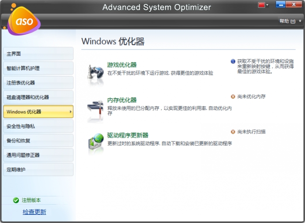This screenshot has height=223, width=305.
Task: Click the 内存优化器 title link
Action: [122, 100]
